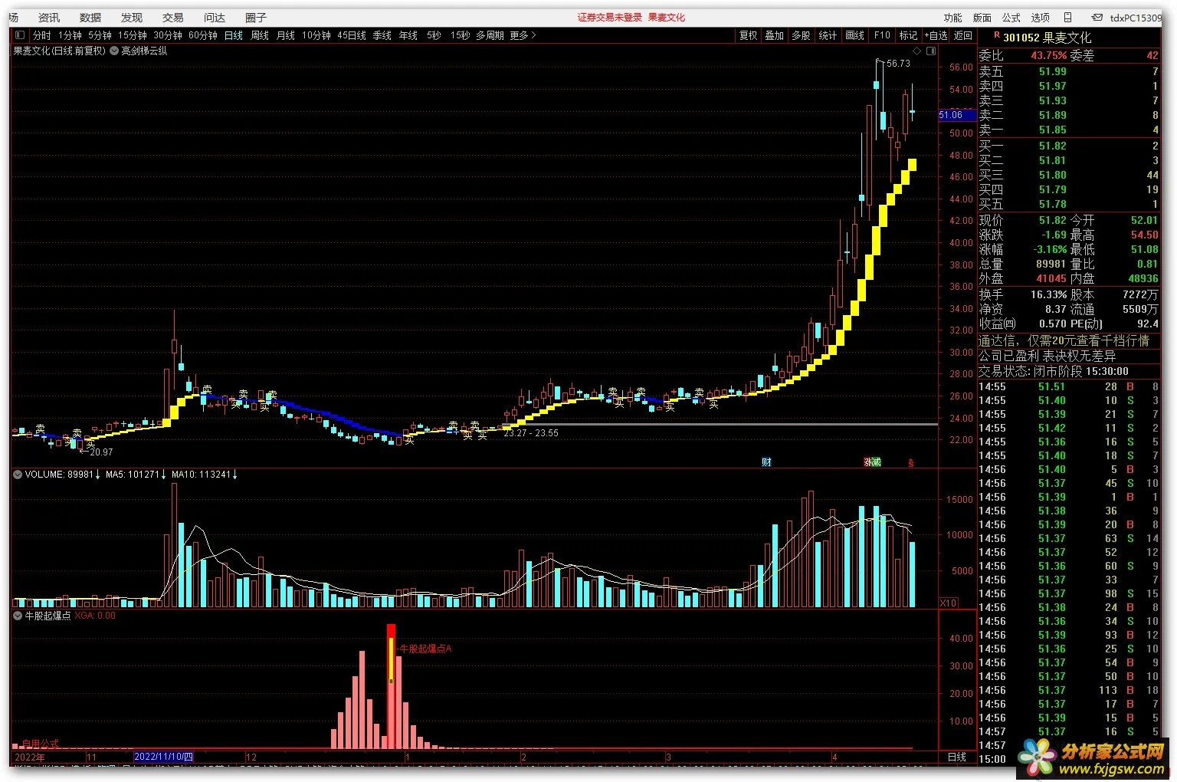
Task: Select the 季线 quarterly period
Action: point(382,35)
